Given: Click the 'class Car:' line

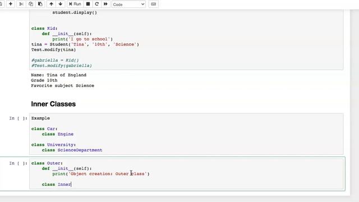Looking at the screenshot, I should [44, 128].
